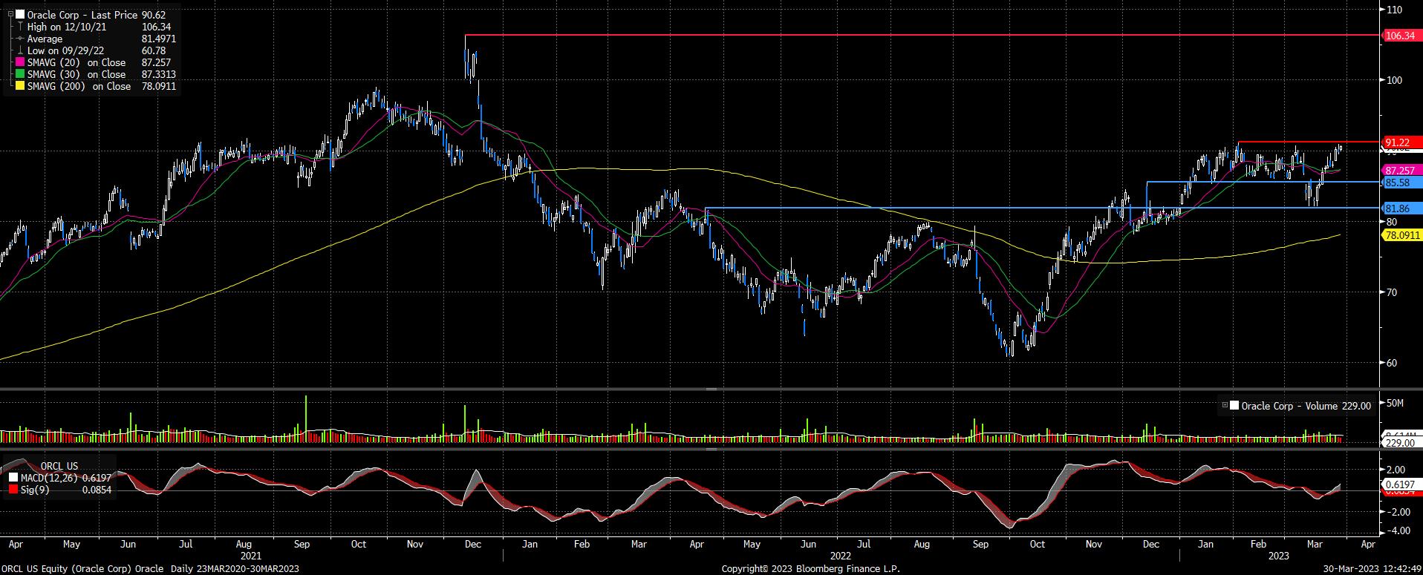
Task: Click the 'Copyright© 2023 Bloomberg Finance L.P.' footer
Action: [x=810, y=569]
